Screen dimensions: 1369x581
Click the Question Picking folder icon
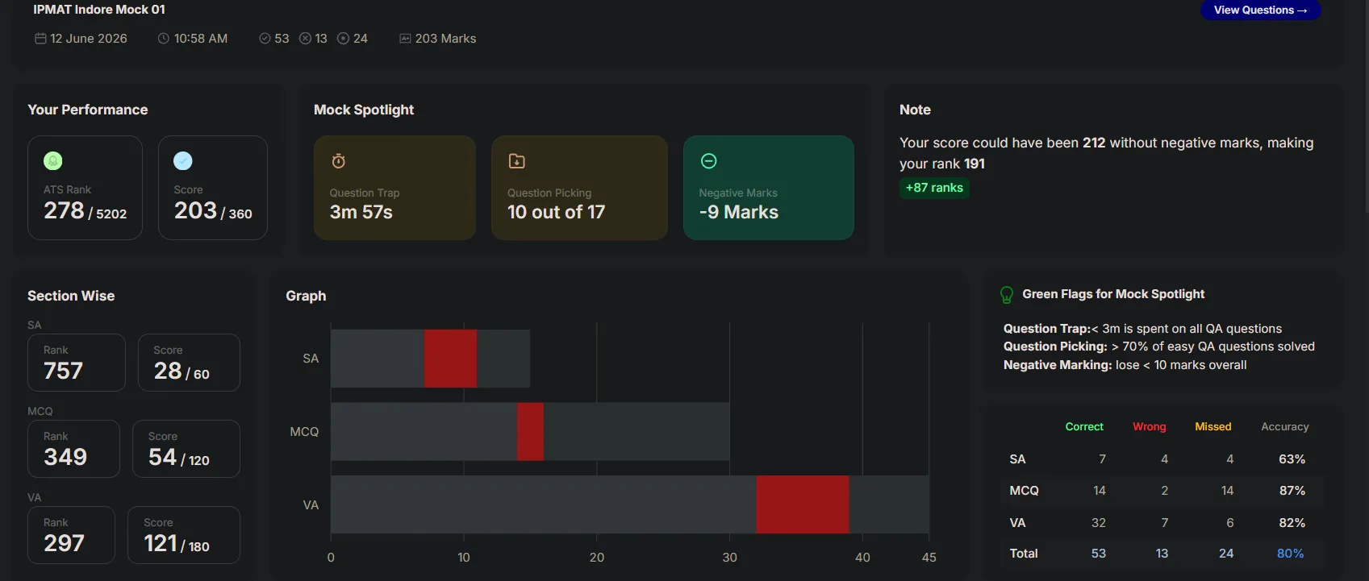516,161
